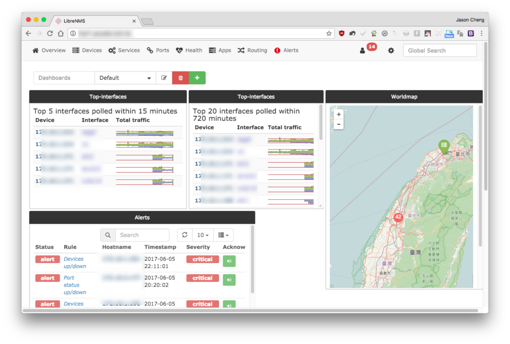Zoom out on the Worldmap

click(339, 124)
